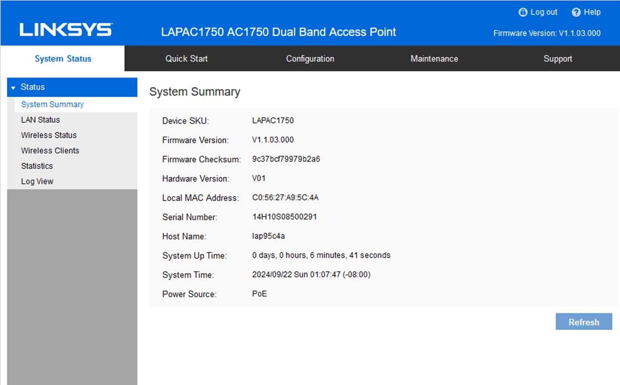Open the Quick Start tab
The width and height of the screenshot is (620, 385).
click(x=186, y=59)
